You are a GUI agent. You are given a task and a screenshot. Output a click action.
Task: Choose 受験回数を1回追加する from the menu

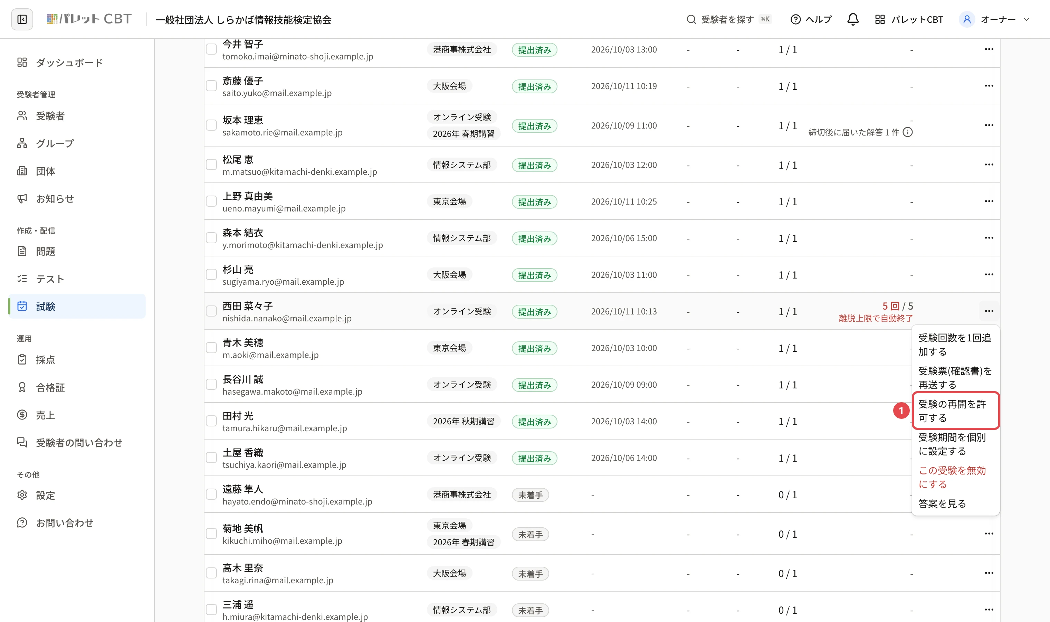pos(955,345)
